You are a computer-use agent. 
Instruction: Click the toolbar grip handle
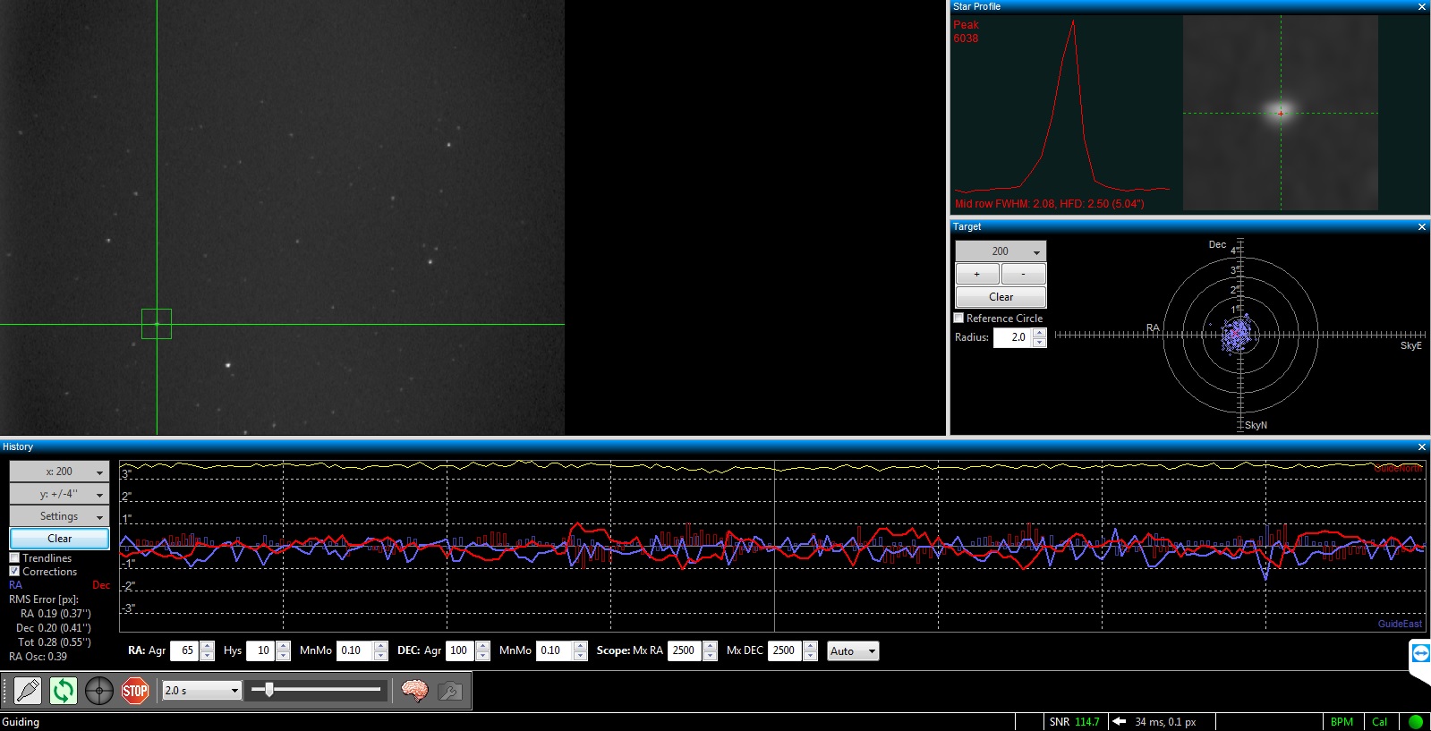[5, 691]
